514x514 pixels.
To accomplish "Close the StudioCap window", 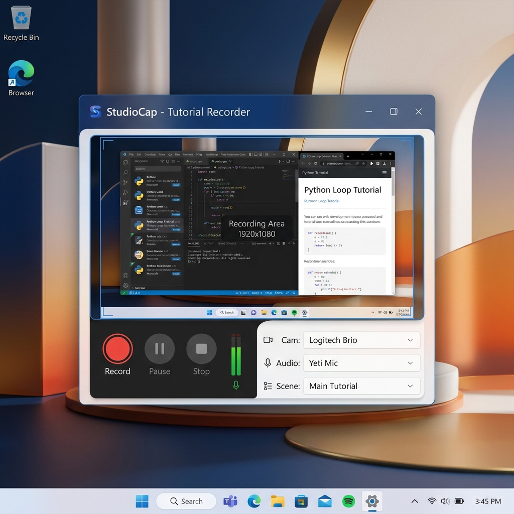I will point(419,112).
